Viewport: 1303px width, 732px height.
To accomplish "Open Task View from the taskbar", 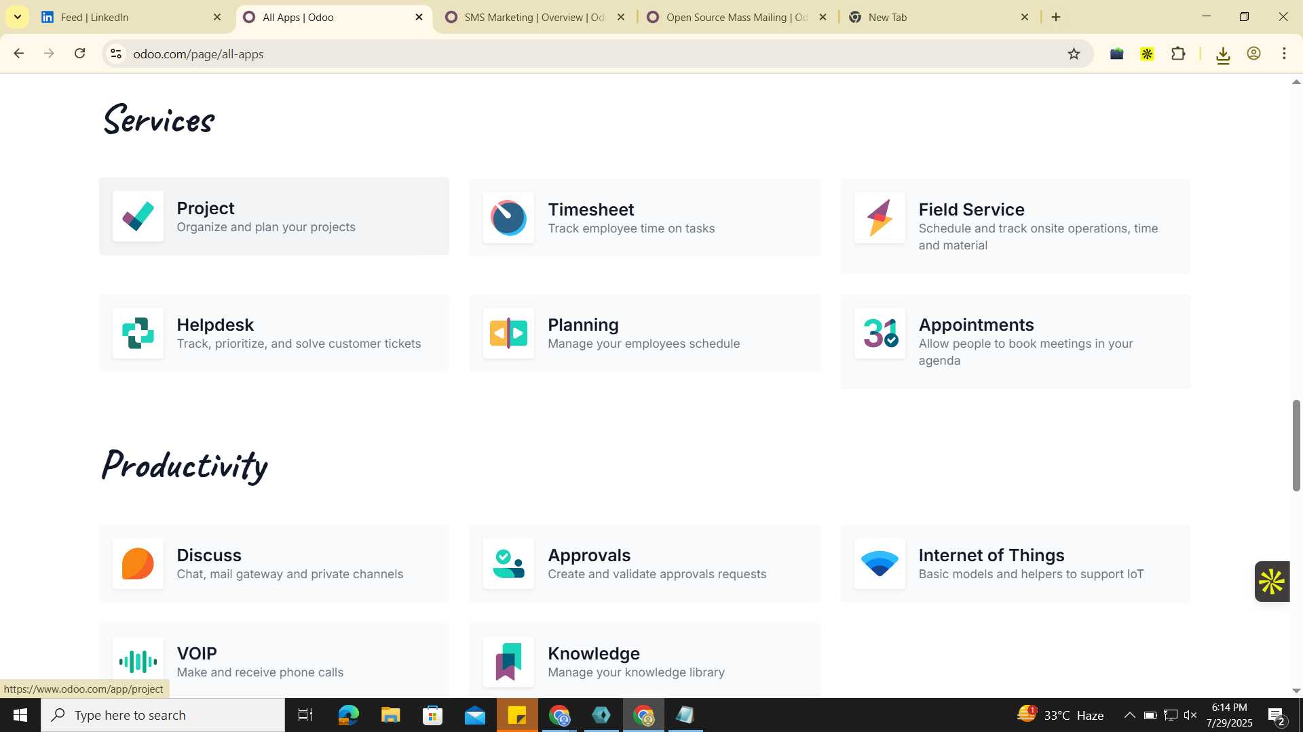I will (x=305, y=715).
